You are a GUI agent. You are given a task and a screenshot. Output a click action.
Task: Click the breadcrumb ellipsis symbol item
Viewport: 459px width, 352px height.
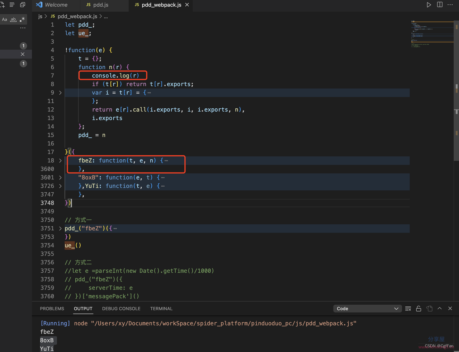pyautogui.click(x=106, y=16)
